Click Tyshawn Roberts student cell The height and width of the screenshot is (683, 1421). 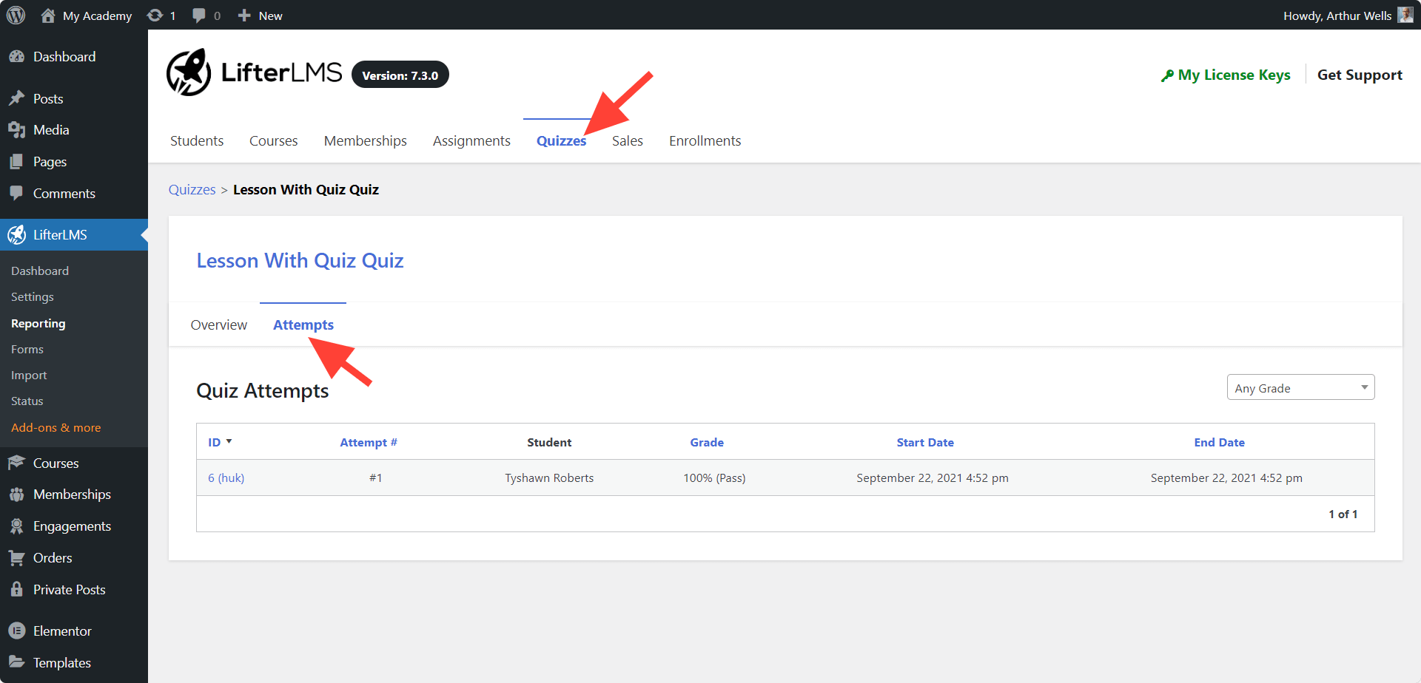pos(549,478)
